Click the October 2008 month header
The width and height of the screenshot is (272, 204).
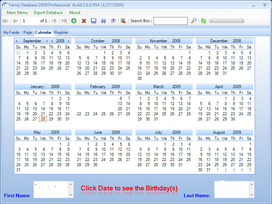[x=103, y=41]
